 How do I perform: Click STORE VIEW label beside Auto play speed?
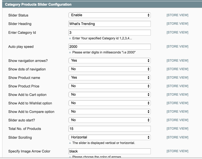pos(177,47)
